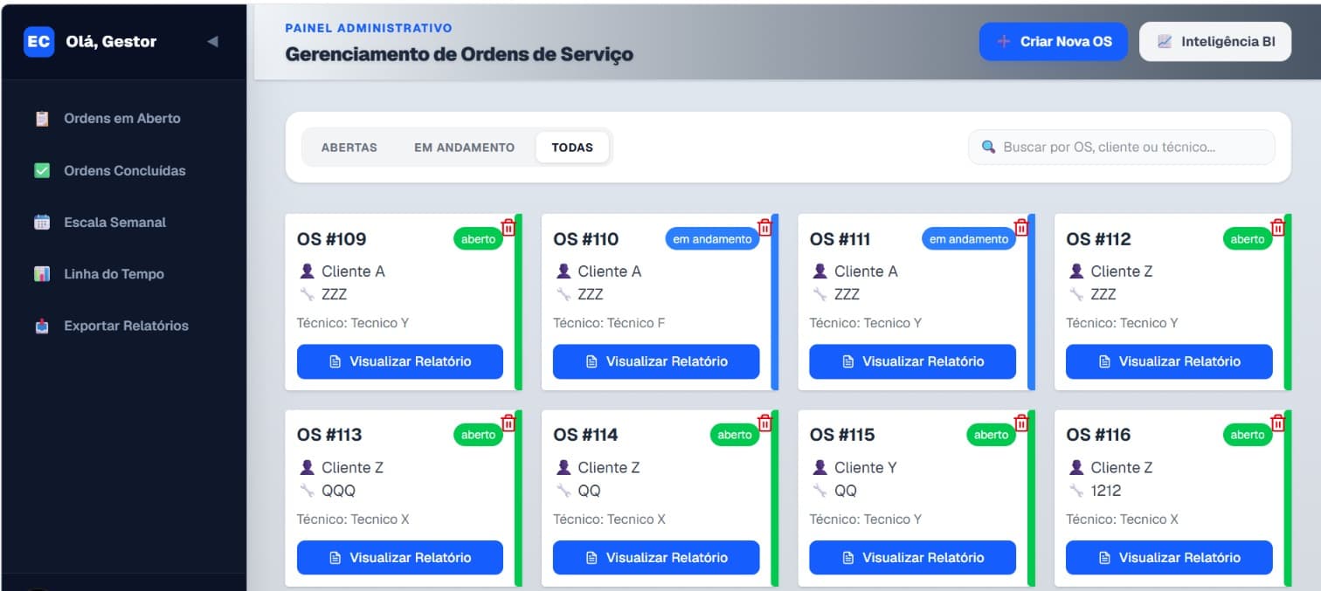Click Criar Nova OS button
The height and width of the screenshot is (591, 1321).
pos(1054,41)
